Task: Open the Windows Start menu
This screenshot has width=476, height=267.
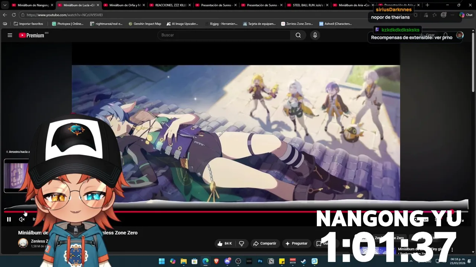Action: click(162, 261)
